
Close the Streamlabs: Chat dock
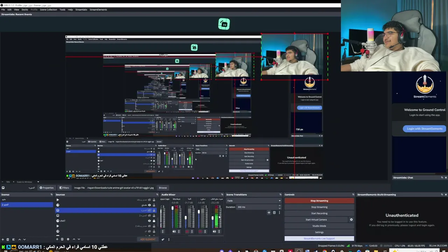pyautogui.click(x=446, y=177)
